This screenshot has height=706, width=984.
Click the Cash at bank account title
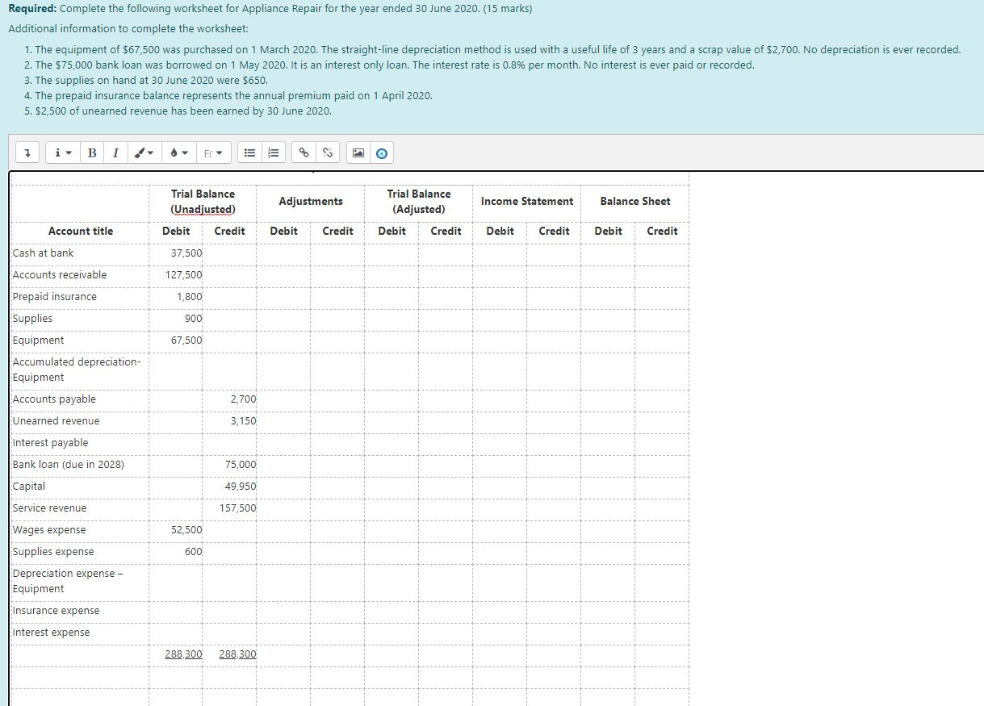tap(43, 253)
